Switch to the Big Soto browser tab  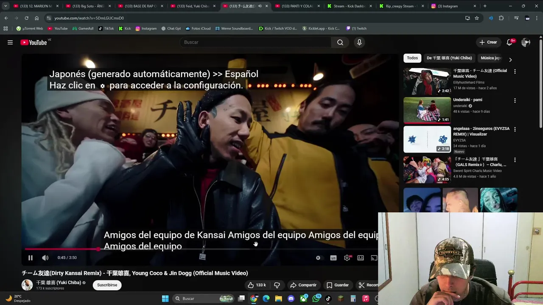click(88, 6)
